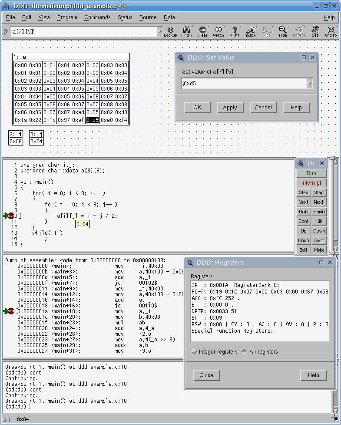Image resolution: width=341 pixels, height=425 pixels.
Task: Click array cell 0xf4 in the last row
Action: click(121, 120)
